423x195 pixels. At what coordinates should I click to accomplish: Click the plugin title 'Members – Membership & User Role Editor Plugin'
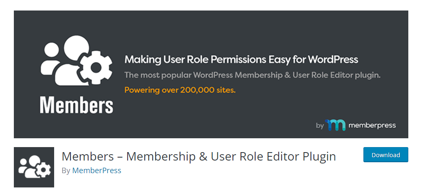coord(198,157)
